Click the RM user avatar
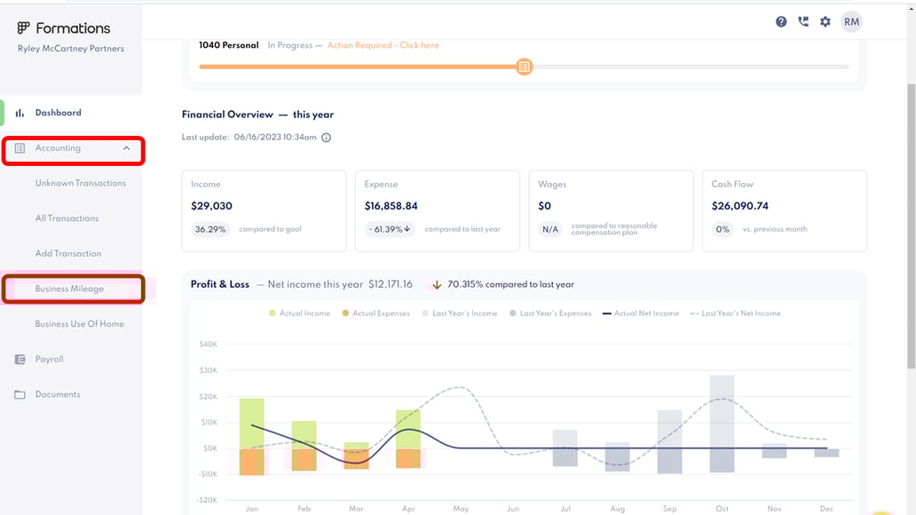Screen dimensions: 916x515 [851, 22]
